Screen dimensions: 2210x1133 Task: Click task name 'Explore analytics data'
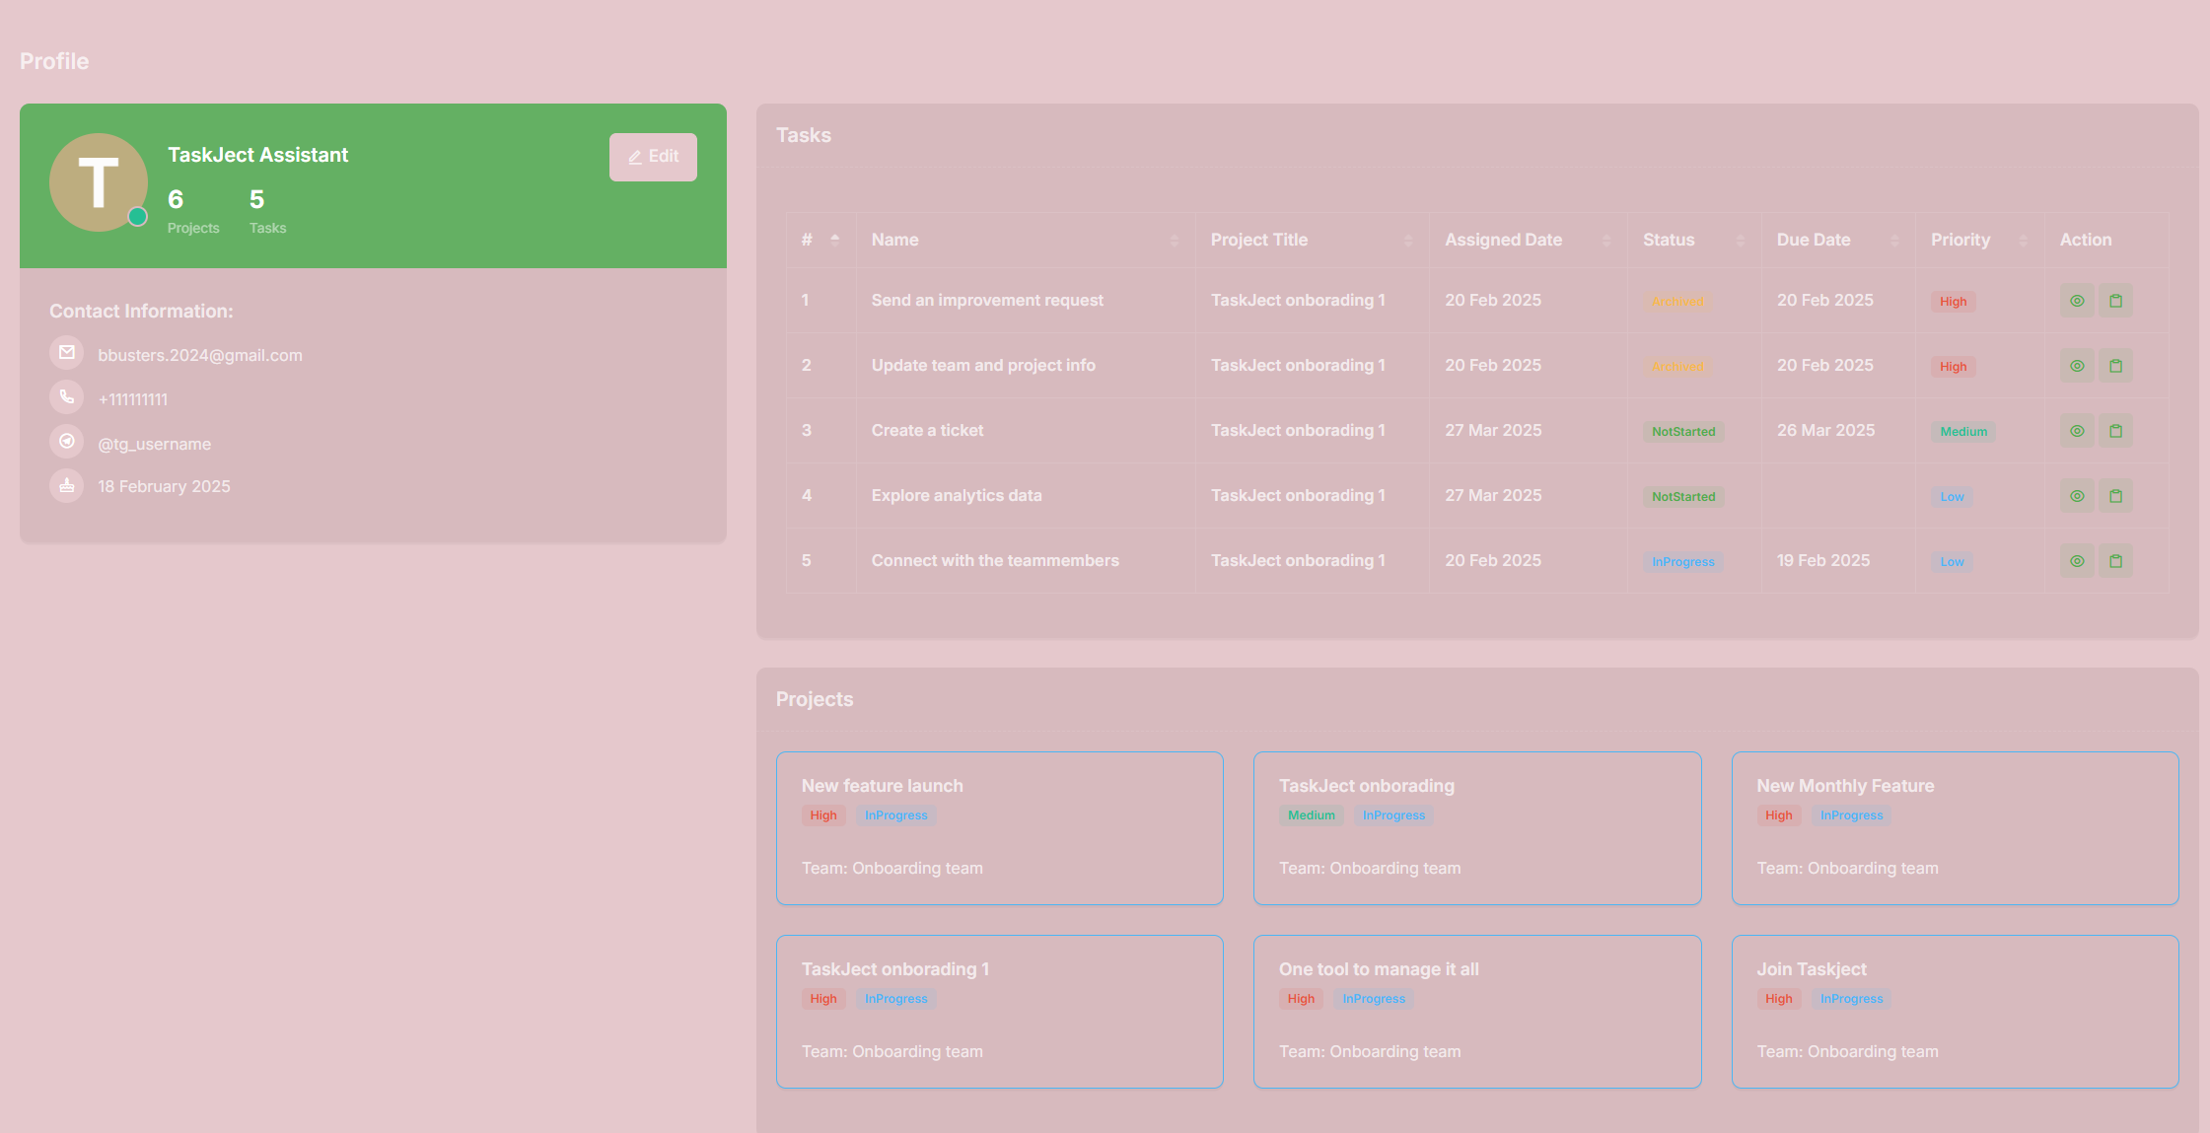tap(957, 495)
